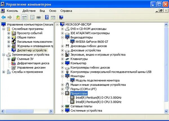Image resolution: width=169 pixels, height=121 pixels.
Task: Click the Ports (COM и LPT) icon
Action: coord(67,89)
